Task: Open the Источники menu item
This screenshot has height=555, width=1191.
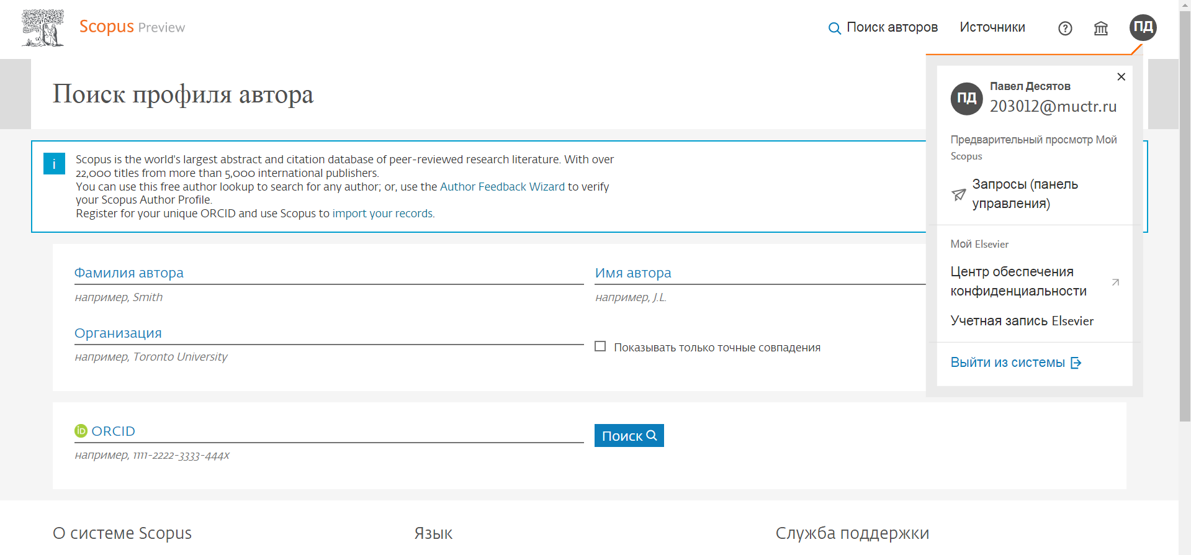Action: pyautogui.click(x=992, y=27)
